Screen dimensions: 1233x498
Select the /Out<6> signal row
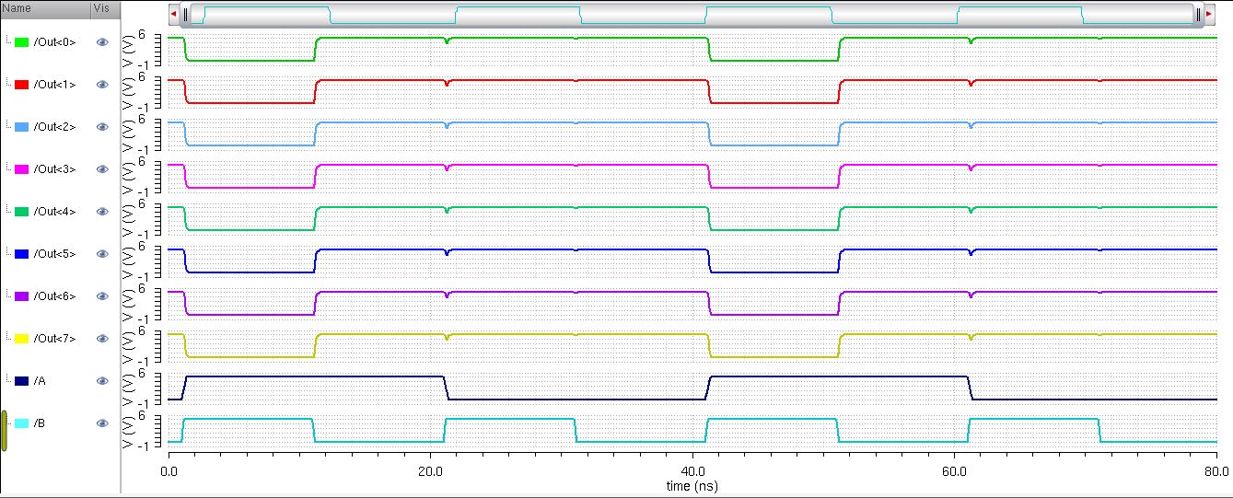pyautogui.click(x=54, y=296)
